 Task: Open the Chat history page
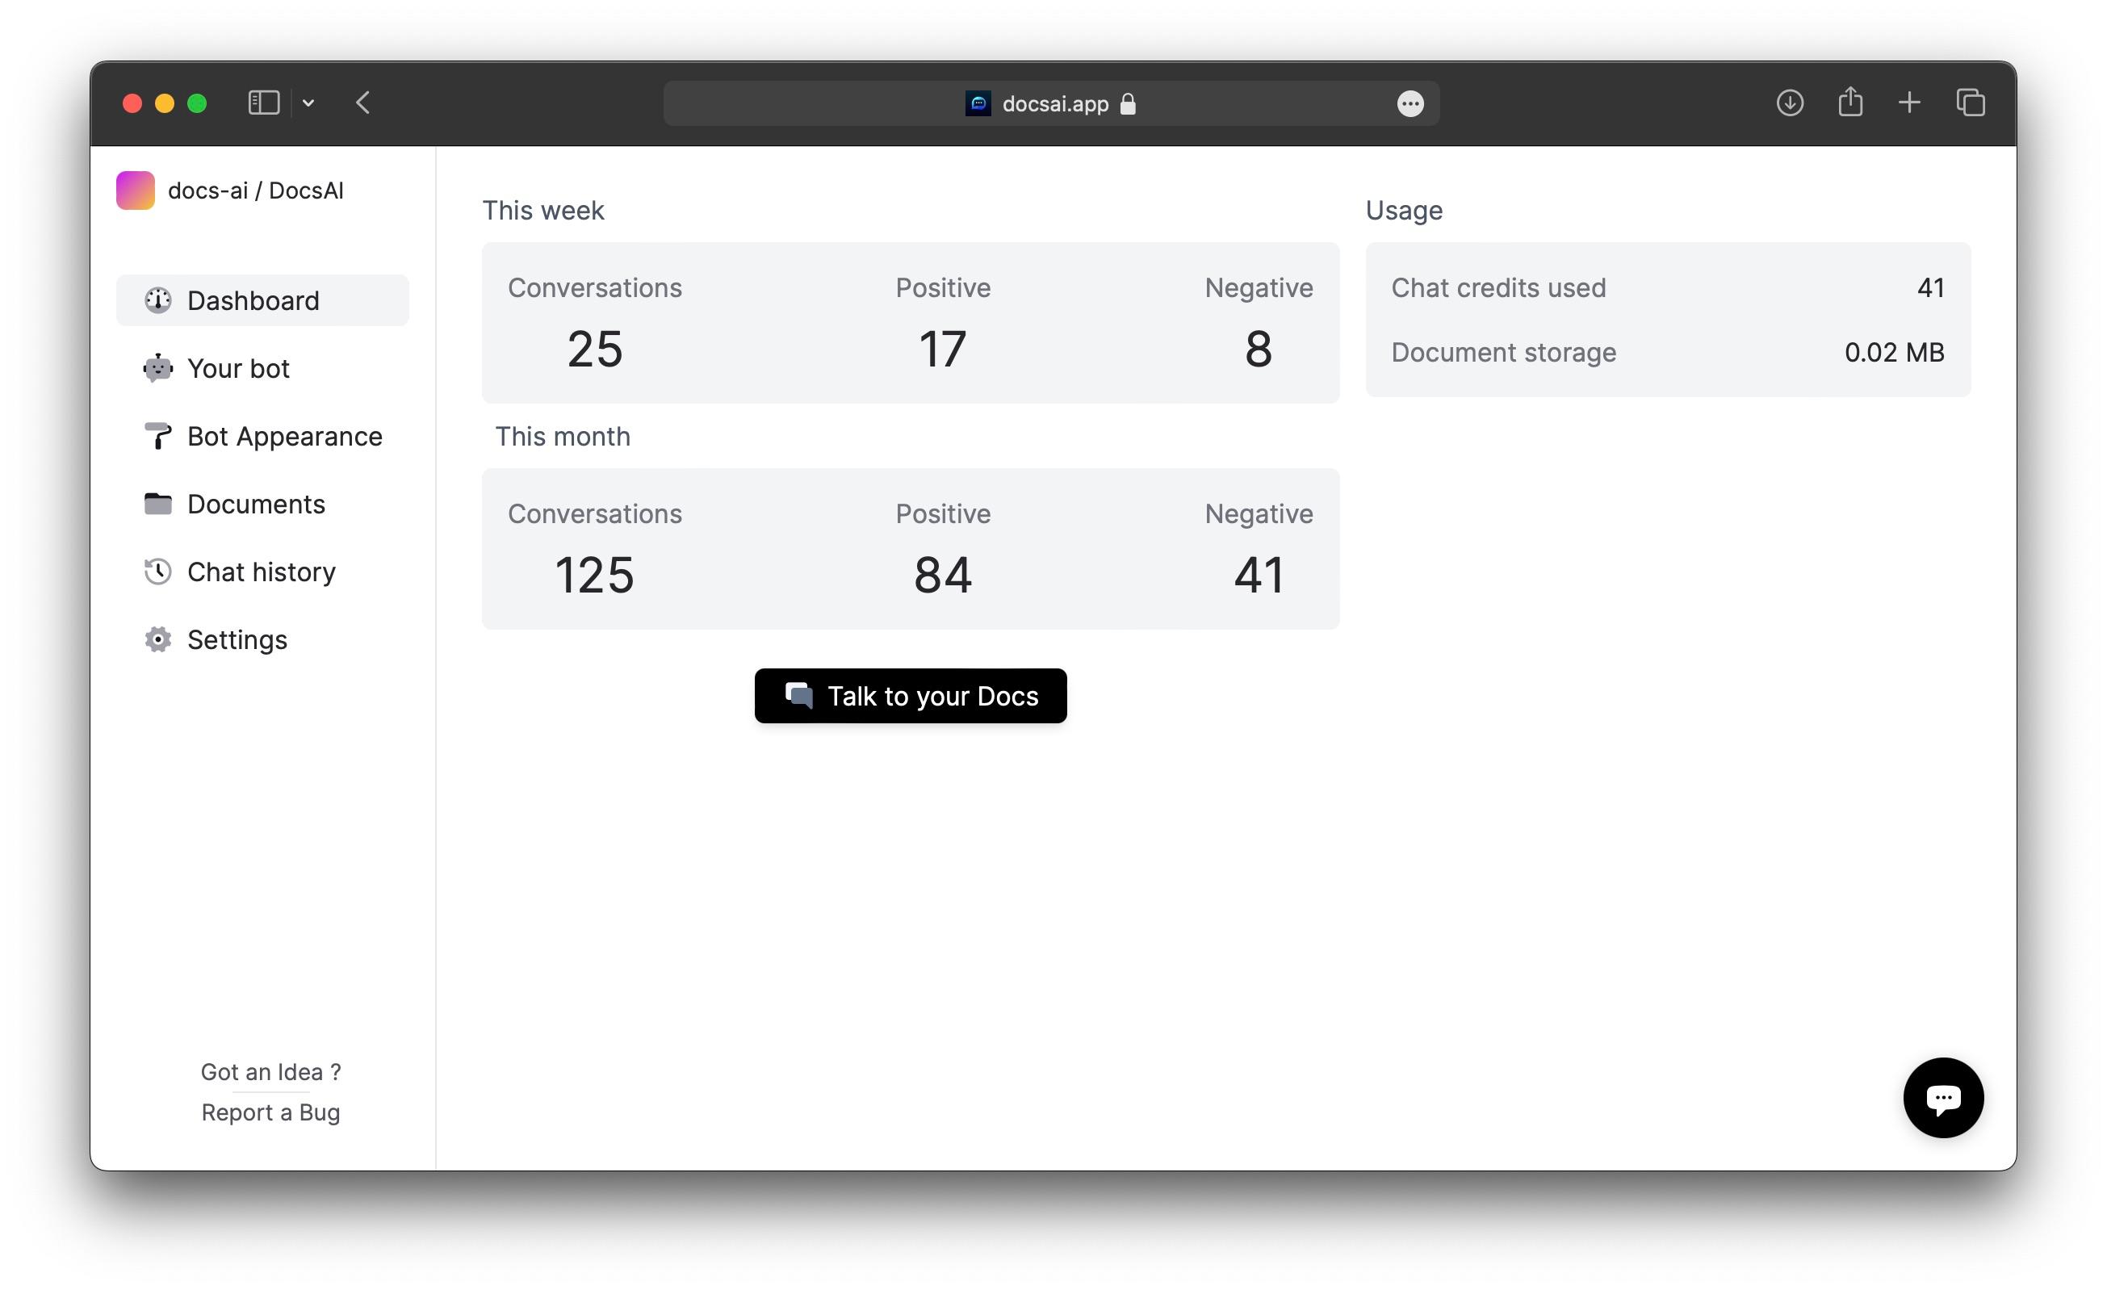tap(261, 571)
